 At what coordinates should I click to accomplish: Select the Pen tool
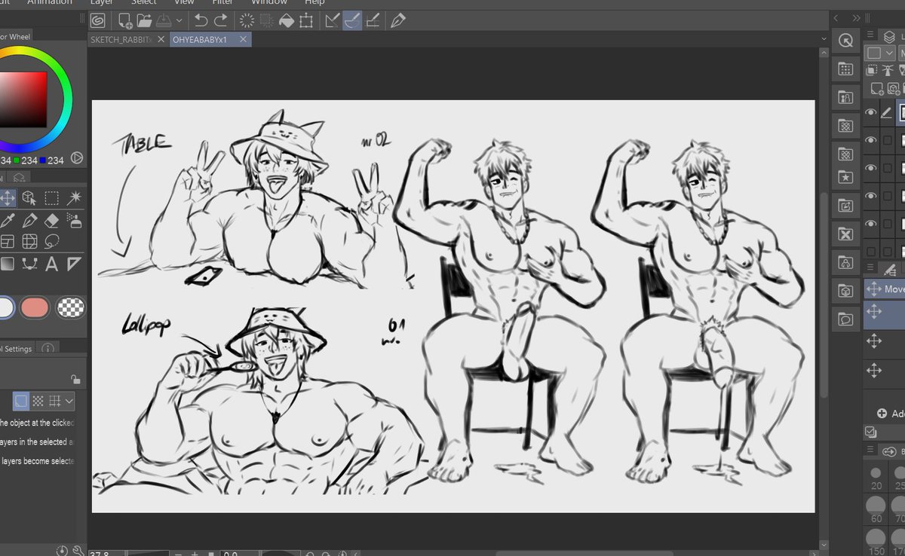coord(29,220)
